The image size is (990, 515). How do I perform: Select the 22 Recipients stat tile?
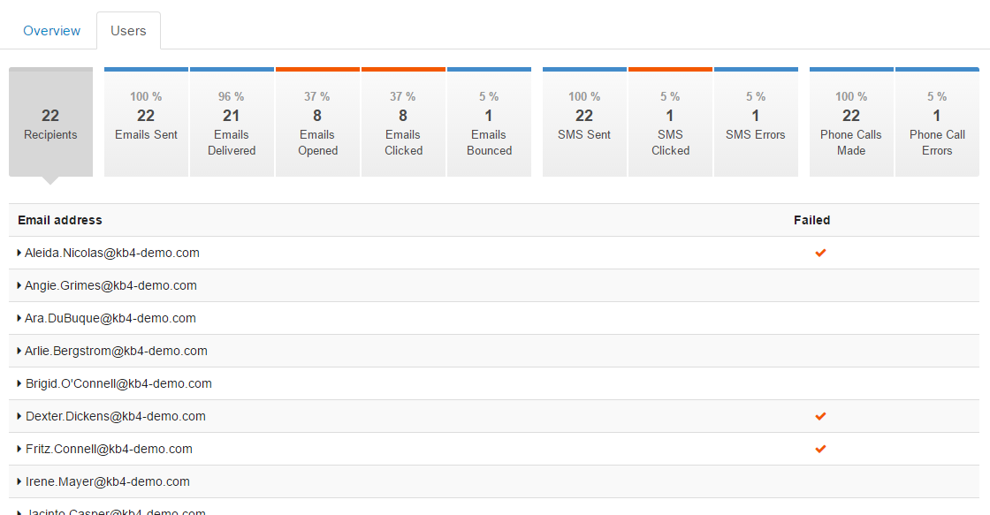50,123
